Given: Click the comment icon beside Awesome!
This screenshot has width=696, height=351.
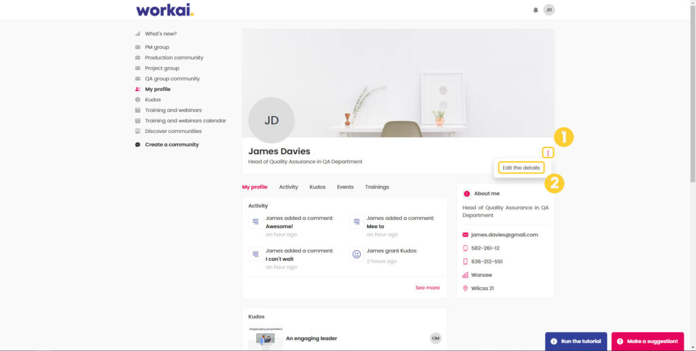Looking at the screenshot, I should click(256, 221).
